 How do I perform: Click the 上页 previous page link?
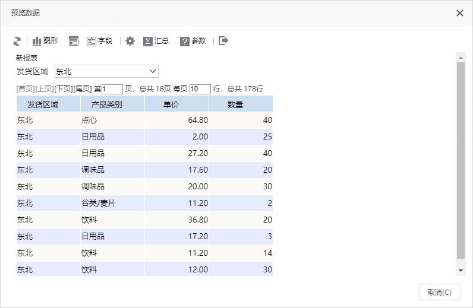tap(45, 89)
